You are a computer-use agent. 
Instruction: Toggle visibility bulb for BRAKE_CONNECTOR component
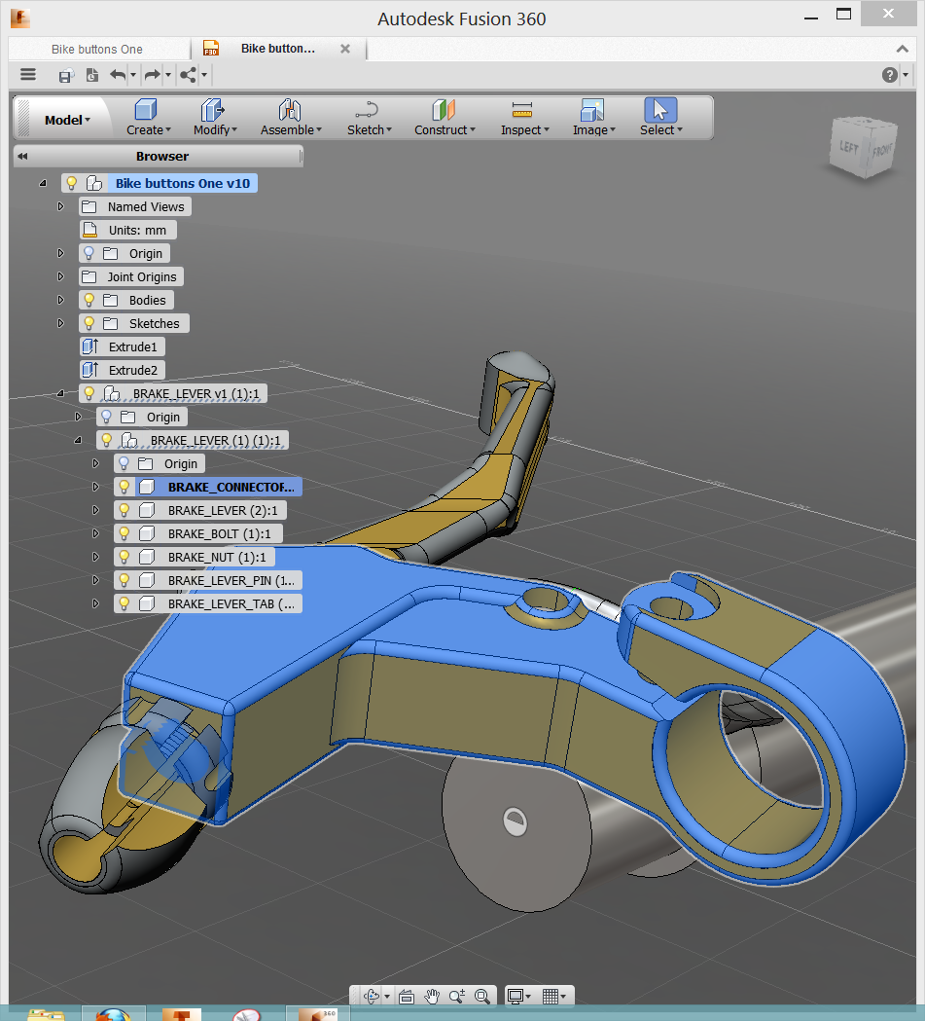click(124, 487)
